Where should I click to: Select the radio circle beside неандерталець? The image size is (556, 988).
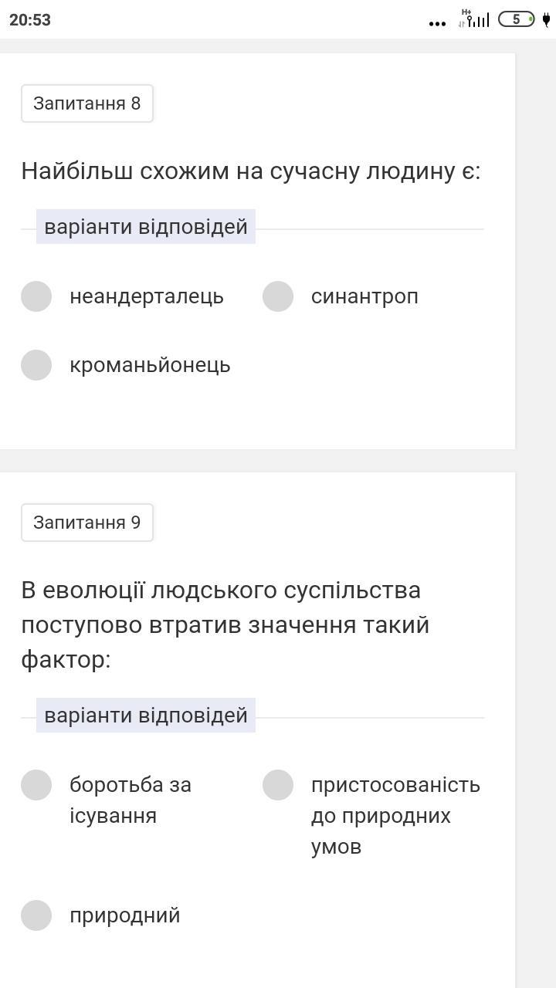pos(36,296)
